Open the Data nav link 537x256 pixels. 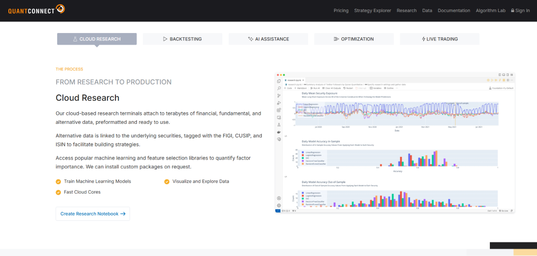tap(427, 10)
